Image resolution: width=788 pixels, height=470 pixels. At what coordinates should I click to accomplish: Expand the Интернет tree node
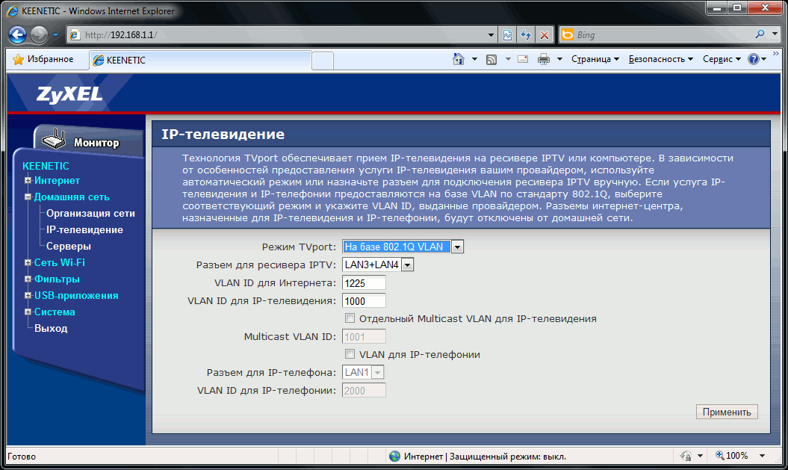(x=28, y=181)
